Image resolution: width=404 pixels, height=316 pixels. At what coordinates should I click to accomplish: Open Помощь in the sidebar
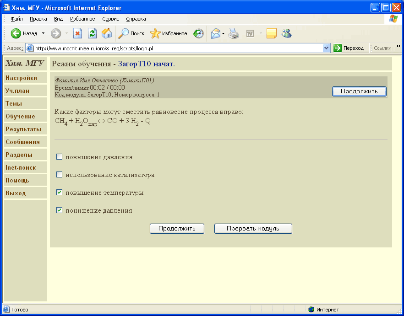click(x=26, y=180)
